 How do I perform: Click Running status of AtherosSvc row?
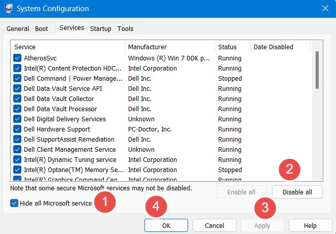pos(230,58)
